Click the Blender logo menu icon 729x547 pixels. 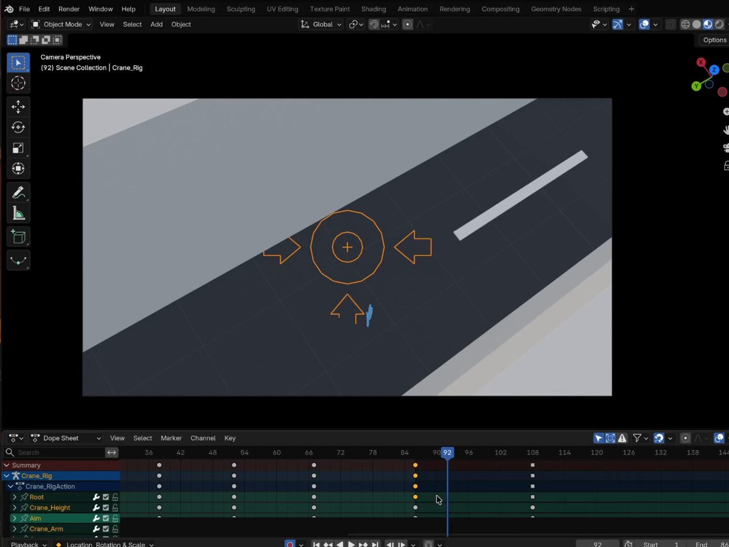click(x=9, y=9)
